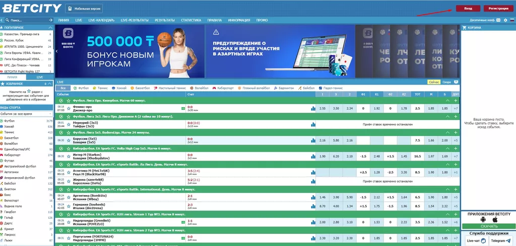Image resolution: width=516 pixels, height=246 pixels.
Task: Filter live events by Бадминтон
Action: coord(284,88)
